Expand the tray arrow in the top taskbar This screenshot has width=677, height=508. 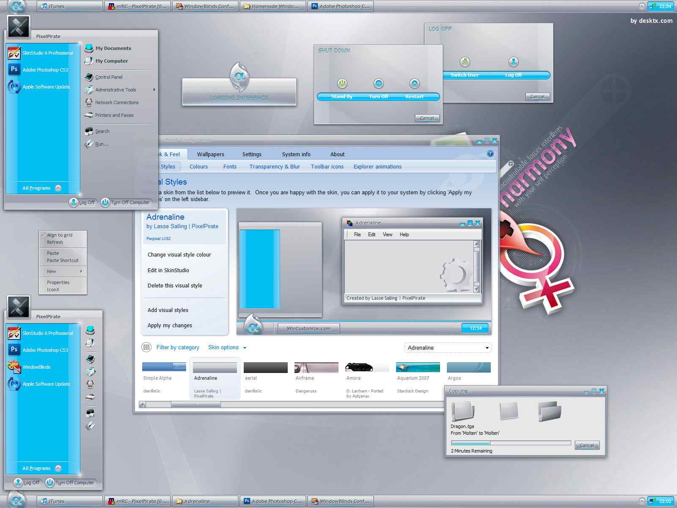pos(642,6)
